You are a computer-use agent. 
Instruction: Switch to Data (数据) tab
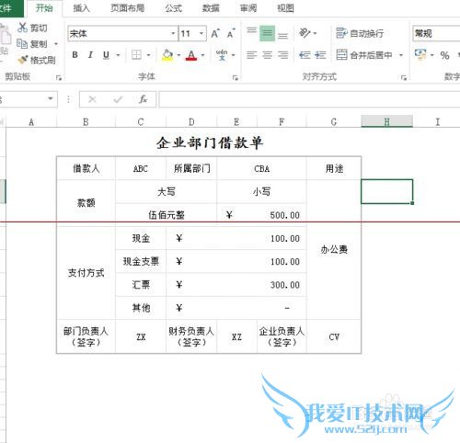(211, 8)
